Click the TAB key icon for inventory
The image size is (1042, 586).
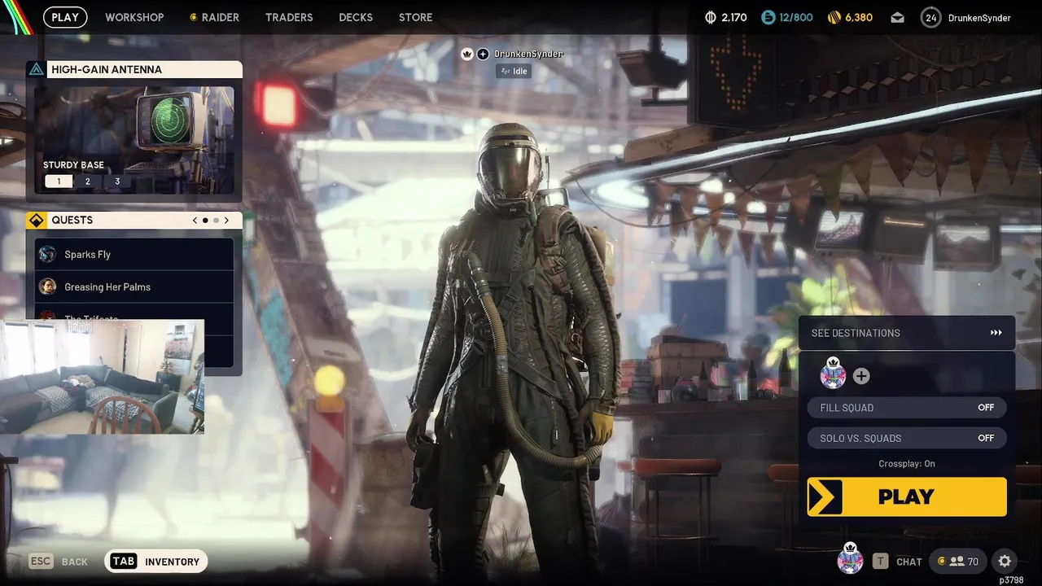(123, 561)
